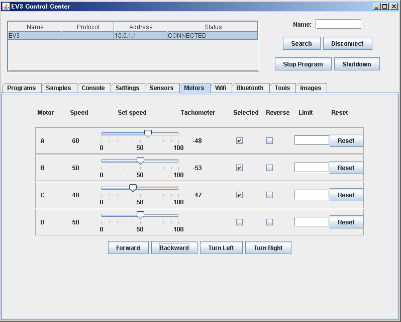Switch to the Sensors tab

click(x=161, y=88)
